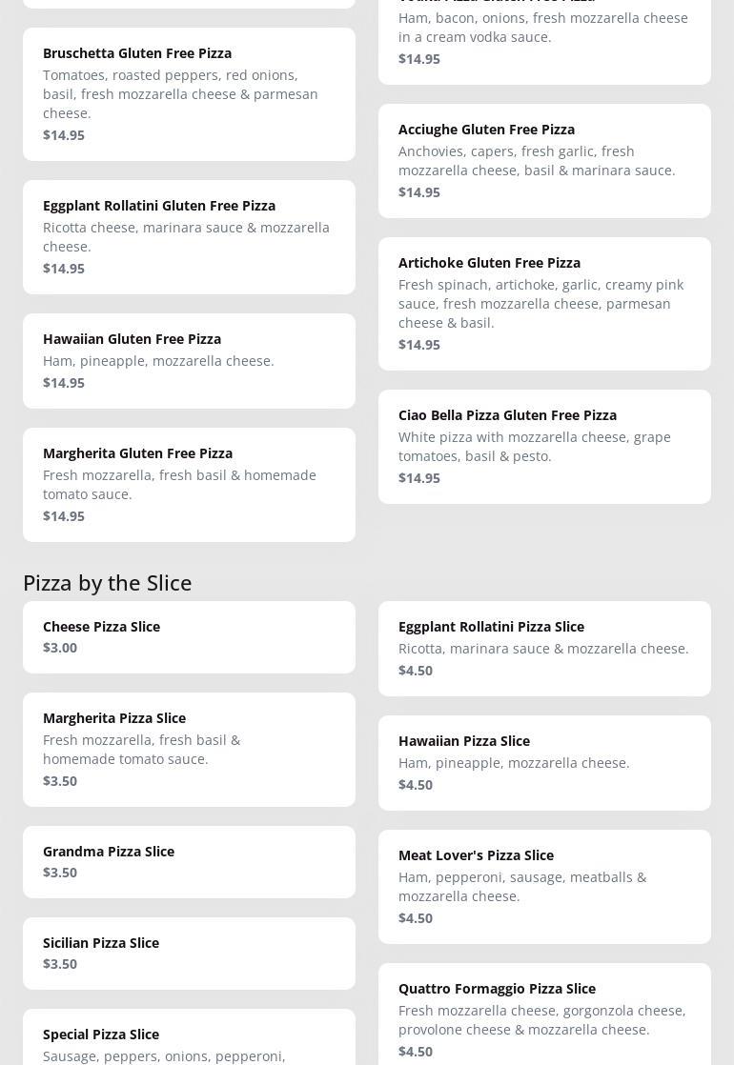Open the Grandma Pizza Slice item
734x1065 pixels.
click(189, 861)
